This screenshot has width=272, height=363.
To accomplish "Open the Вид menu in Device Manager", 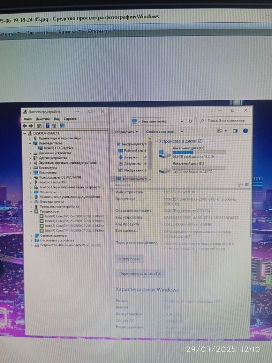I will (56, 119).
